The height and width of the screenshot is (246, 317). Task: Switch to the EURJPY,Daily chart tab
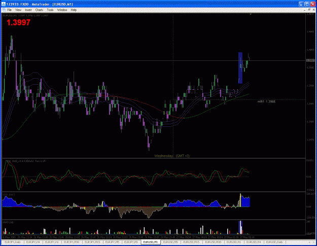(13, 242)
